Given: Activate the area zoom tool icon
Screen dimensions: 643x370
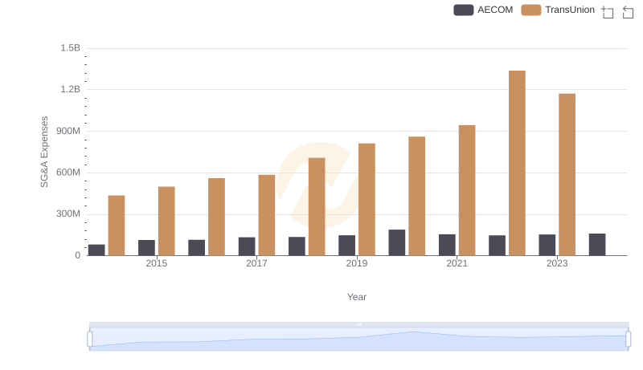Looking at the screenshot, I should [x=608, y=12].
